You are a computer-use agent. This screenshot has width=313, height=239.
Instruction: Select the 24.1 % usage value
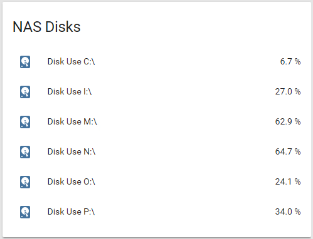(288, 181)
